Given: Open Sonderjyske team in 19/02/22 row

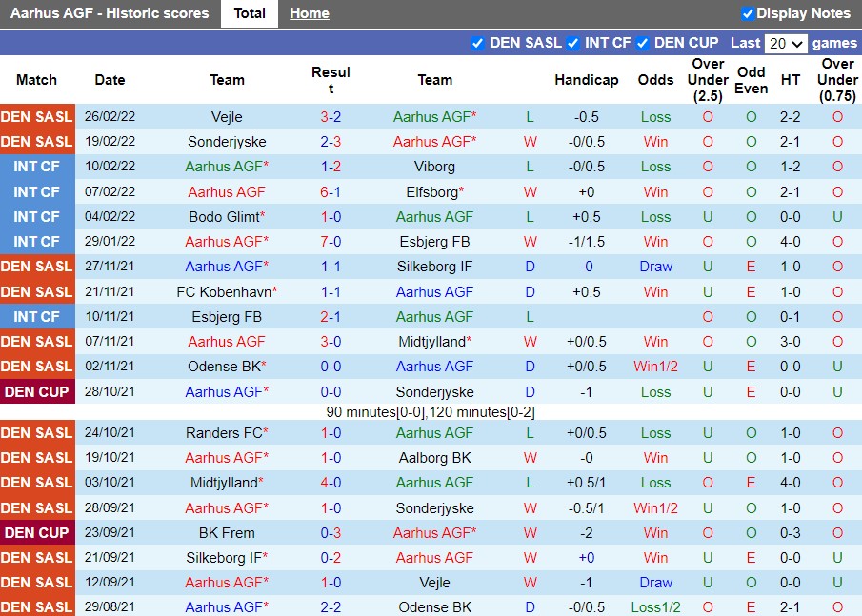Looking at the screenshot, I should 227,142.
